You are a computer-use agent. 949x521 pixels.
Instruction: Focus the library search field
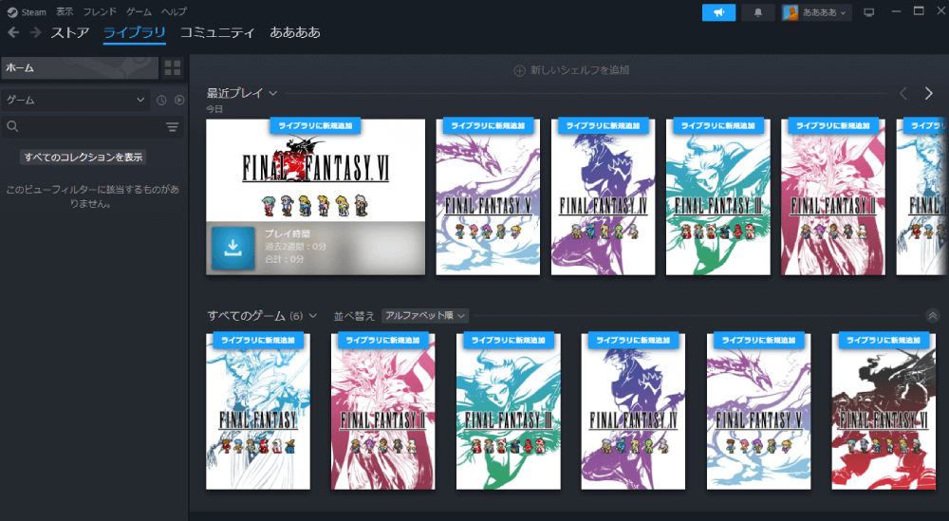91,127
